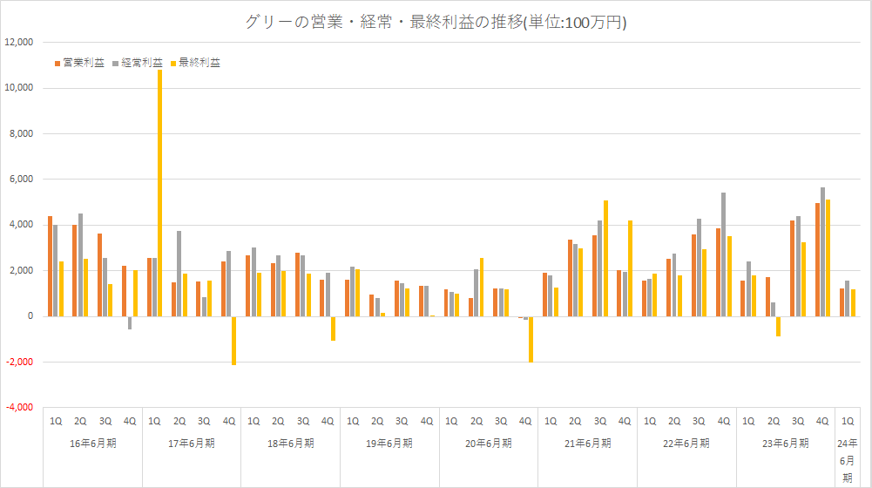
Task: Select the gray bar in 23年6月期 4Q
Action: click(822, 252)
